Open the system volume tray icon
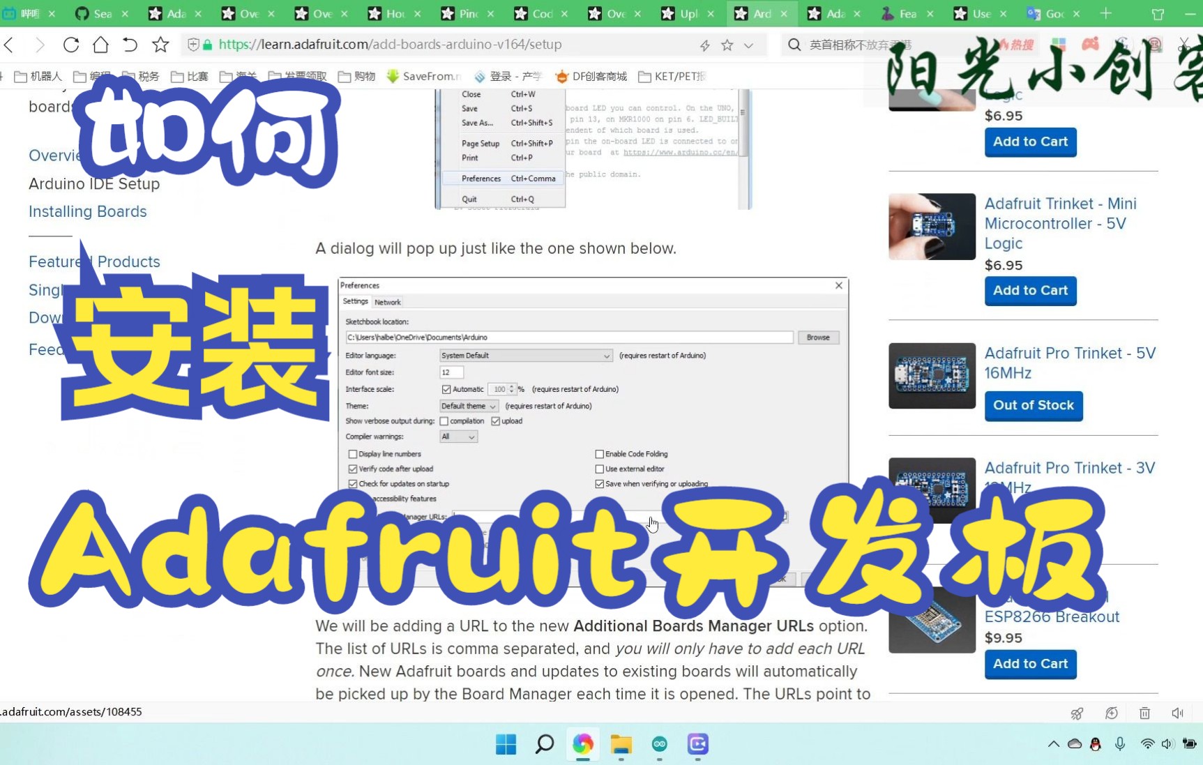Screen dimensions: 1203x765 pos(1167,744)
